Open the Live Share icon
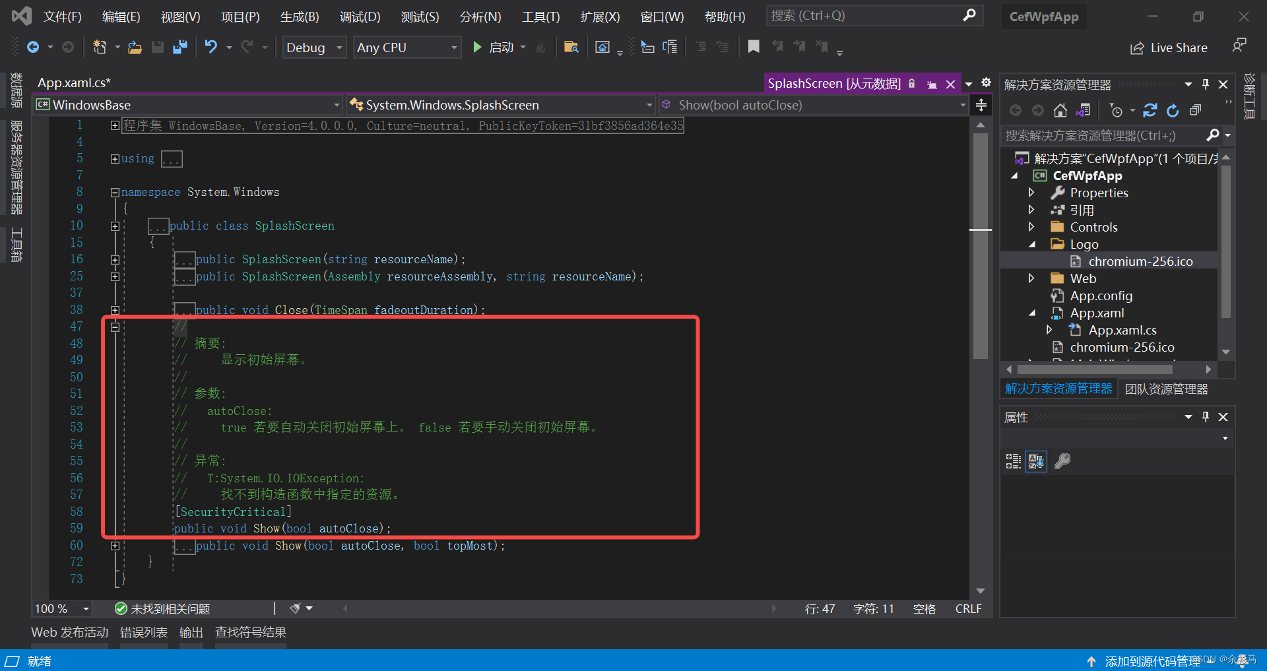This screenshot has height=671, width=1267. 1168,47
